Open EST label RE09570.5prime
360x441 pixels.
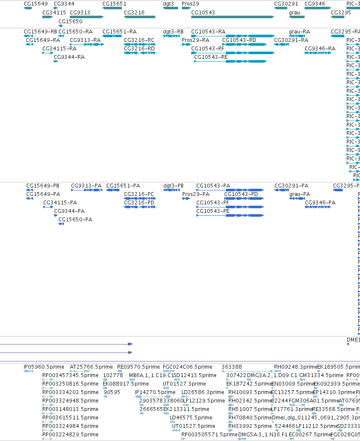coord(139,367)
